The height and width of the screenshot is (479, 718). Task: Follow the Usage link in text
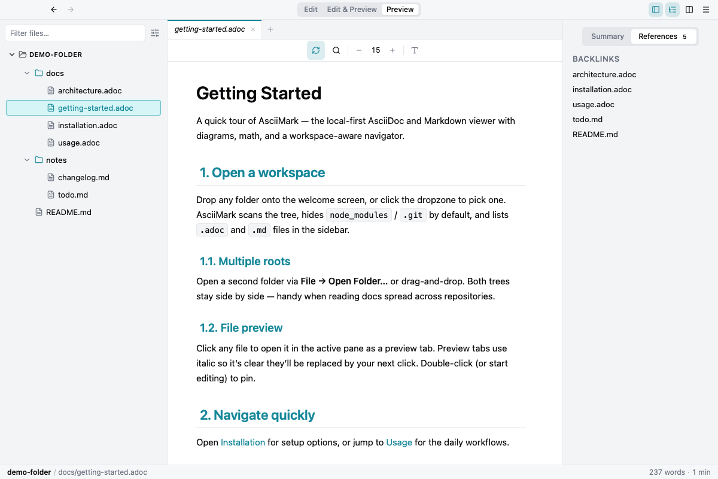[399, 442]
